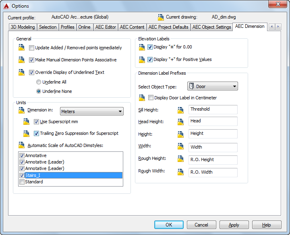The width and height of the screenshot is (290, 235).
Task: Go to the AEC Content tab
Action: (x=132, y=27)
